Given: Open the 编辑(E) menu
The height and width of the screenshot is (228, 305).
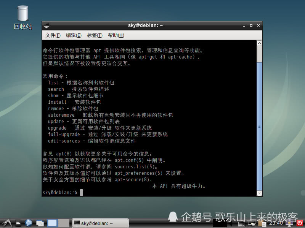Looking at the screenshot, I should pyautogui.click(x=74, y=35).
